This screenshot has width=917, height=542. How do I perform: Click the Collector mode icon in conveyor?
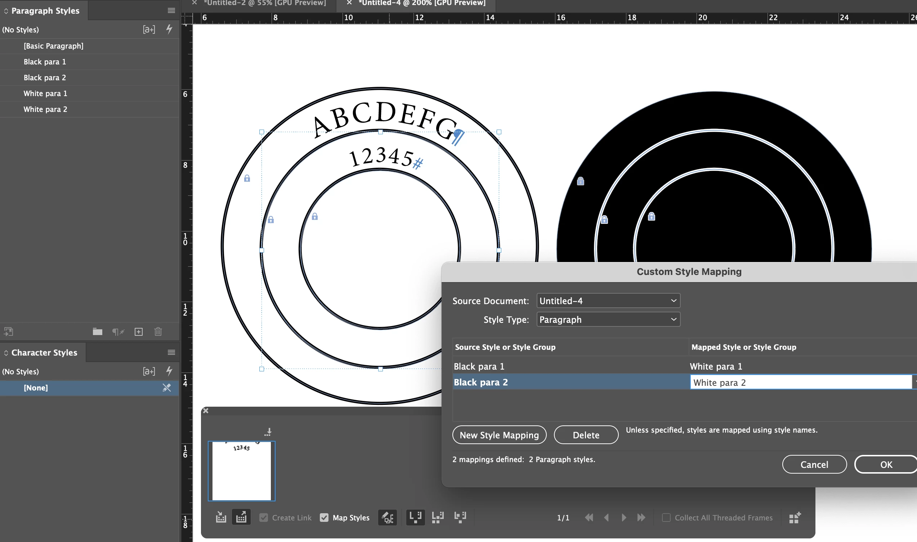coord(221,517)
